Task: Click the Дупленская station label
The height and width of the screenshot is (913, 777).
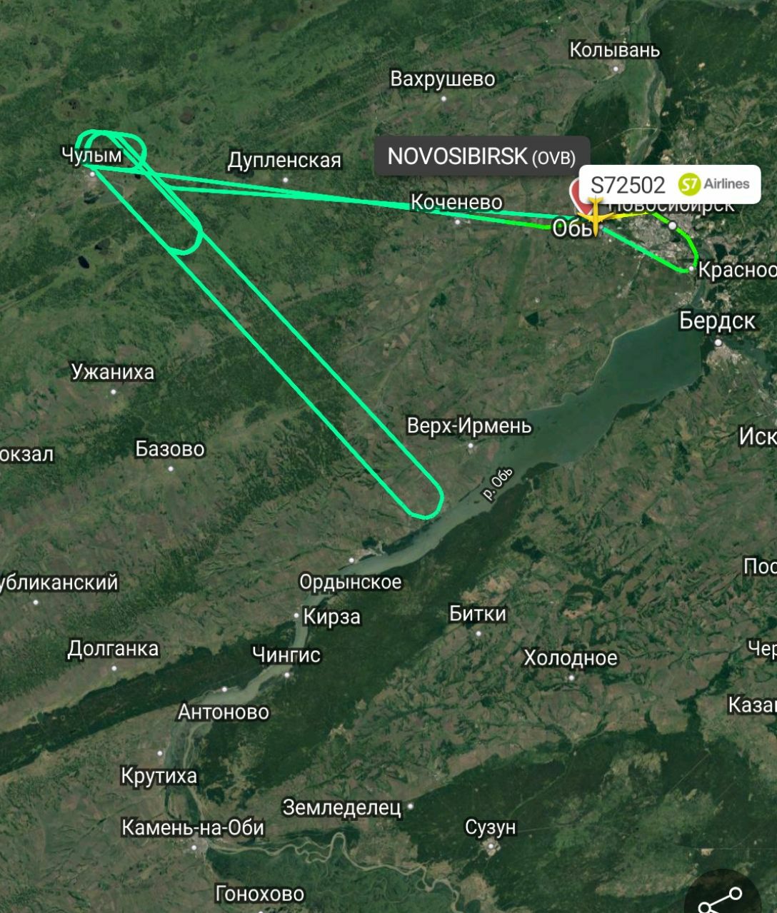Action: pyautogui.click(x=284, y=160)
